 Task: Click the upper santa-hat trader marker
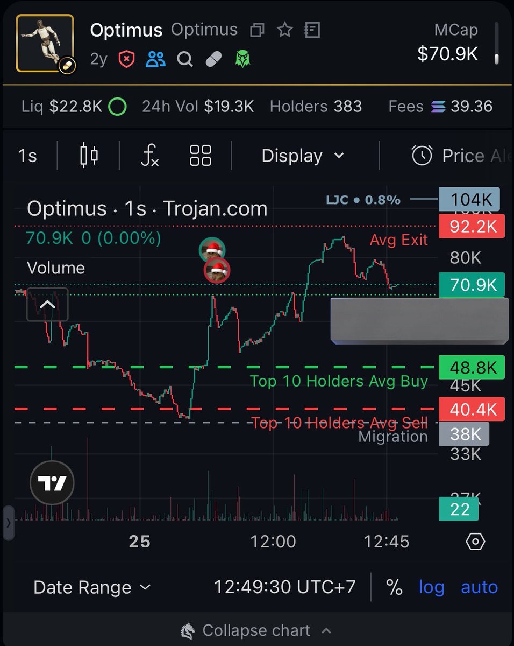tap(212, 250)
